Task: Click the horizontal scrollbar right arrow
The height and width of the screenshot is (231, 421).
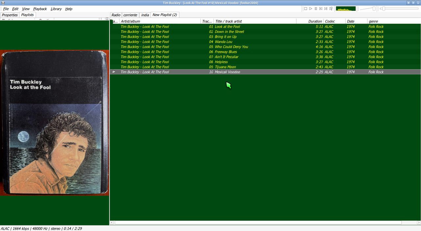Action: (x=418, y=222)
